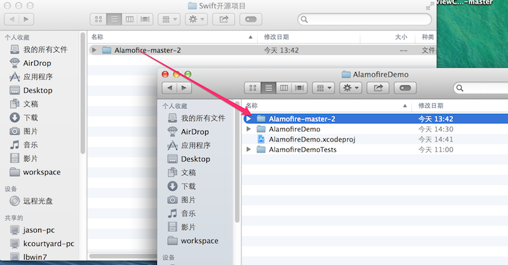The width and height of the screenshot is (508, 265).
Task: Select AlamofireDemoTests folder
Action: (x=303, y=150)
